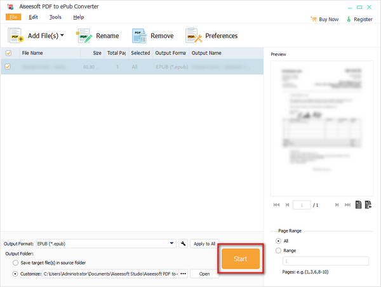The height and width of the screenshot is (287, 381).
Task: Open the Tools menu
Action: point(55,17)
